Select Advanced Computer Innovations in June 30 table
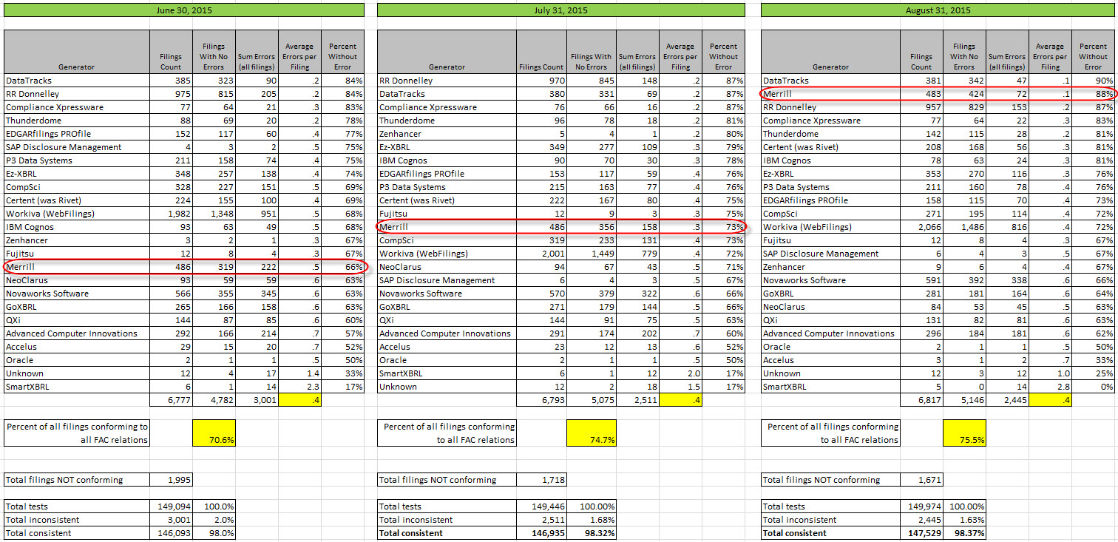Viewport: 1118px width, 542px height. [x=71, y=333]
